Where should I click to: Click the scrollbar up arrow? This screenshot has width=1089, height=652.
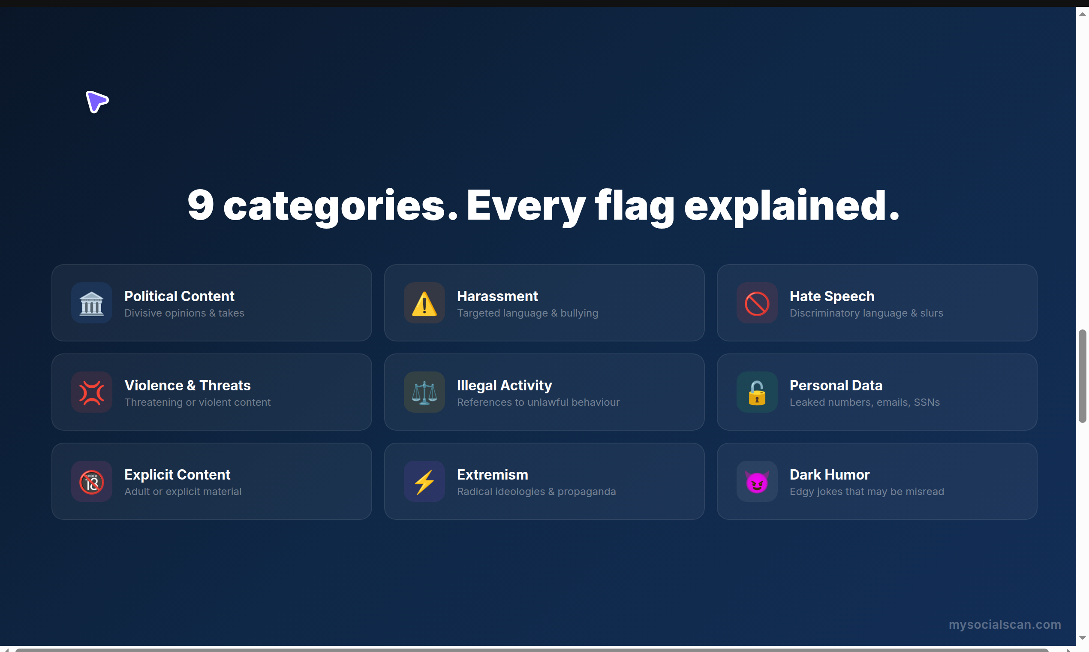[x=1082, y=15]
